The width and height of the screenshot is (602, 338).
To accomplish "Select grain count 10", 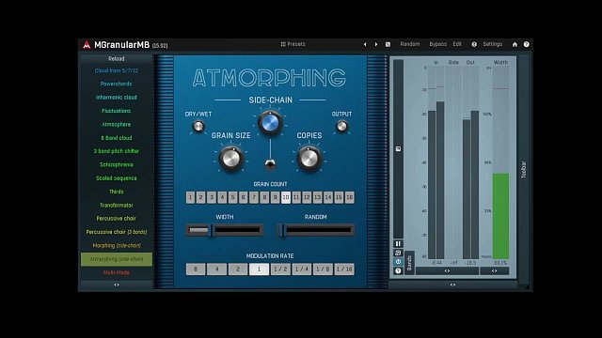I will click(x=286, y=197).
